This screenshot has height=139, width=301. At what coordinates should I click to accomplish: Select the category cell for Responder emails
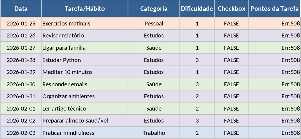pos(154,84)
